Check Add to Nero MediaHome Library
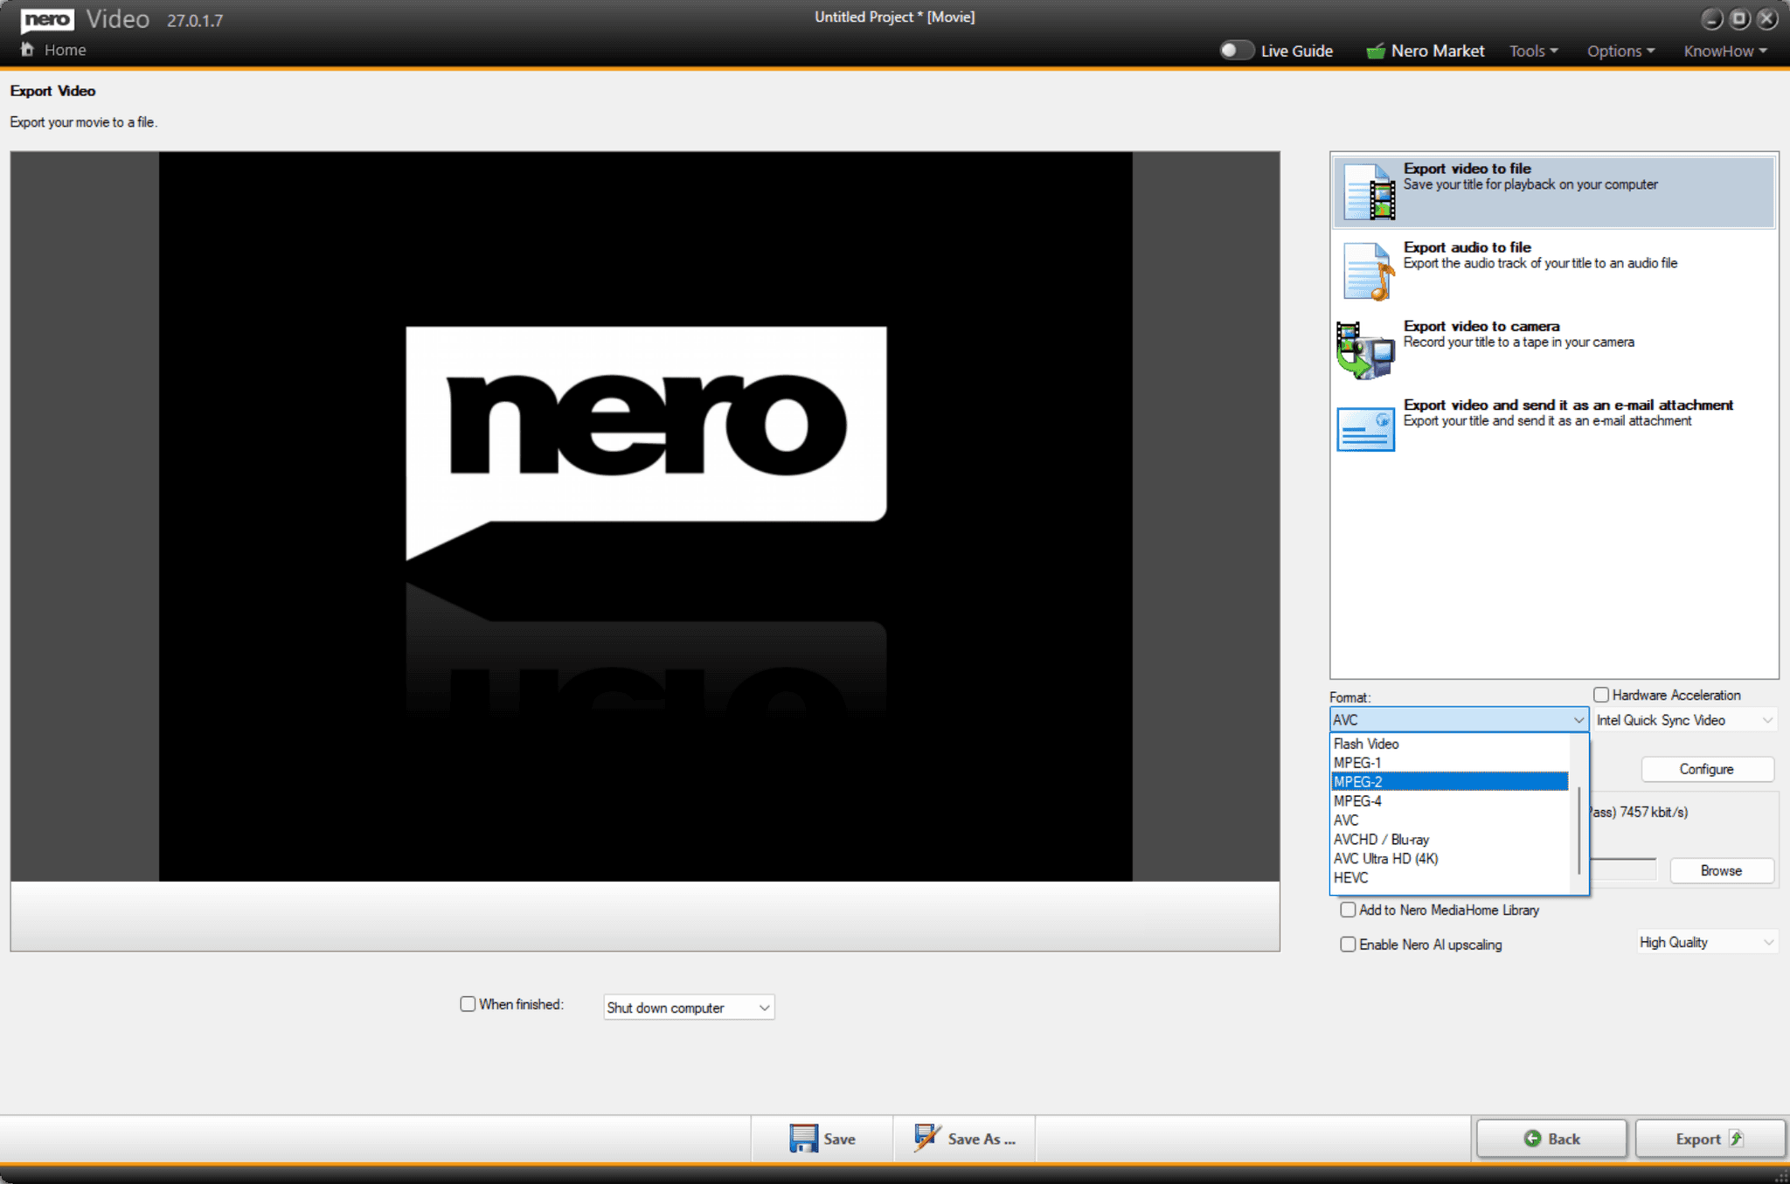1790x1184 pixels. [1348, 910]
